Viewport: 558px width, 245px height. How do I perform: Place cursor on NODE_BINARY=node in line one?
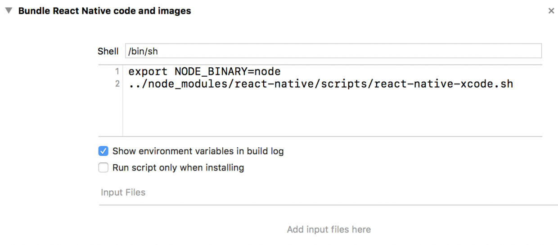(x=227, y=71)
